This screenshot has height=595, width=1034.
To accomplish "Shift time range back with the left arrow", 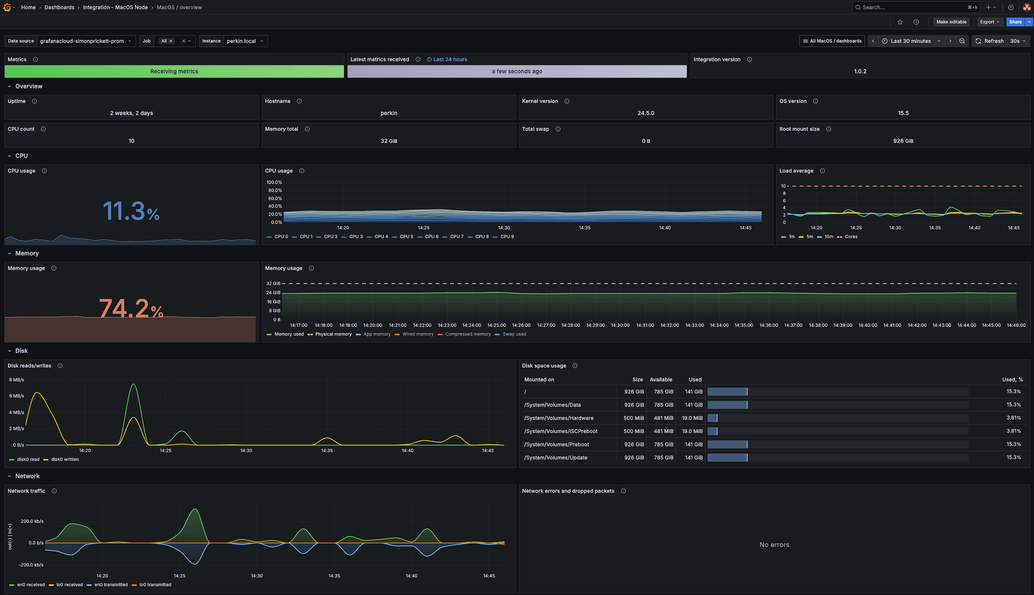I will click(x=873, y=41).
